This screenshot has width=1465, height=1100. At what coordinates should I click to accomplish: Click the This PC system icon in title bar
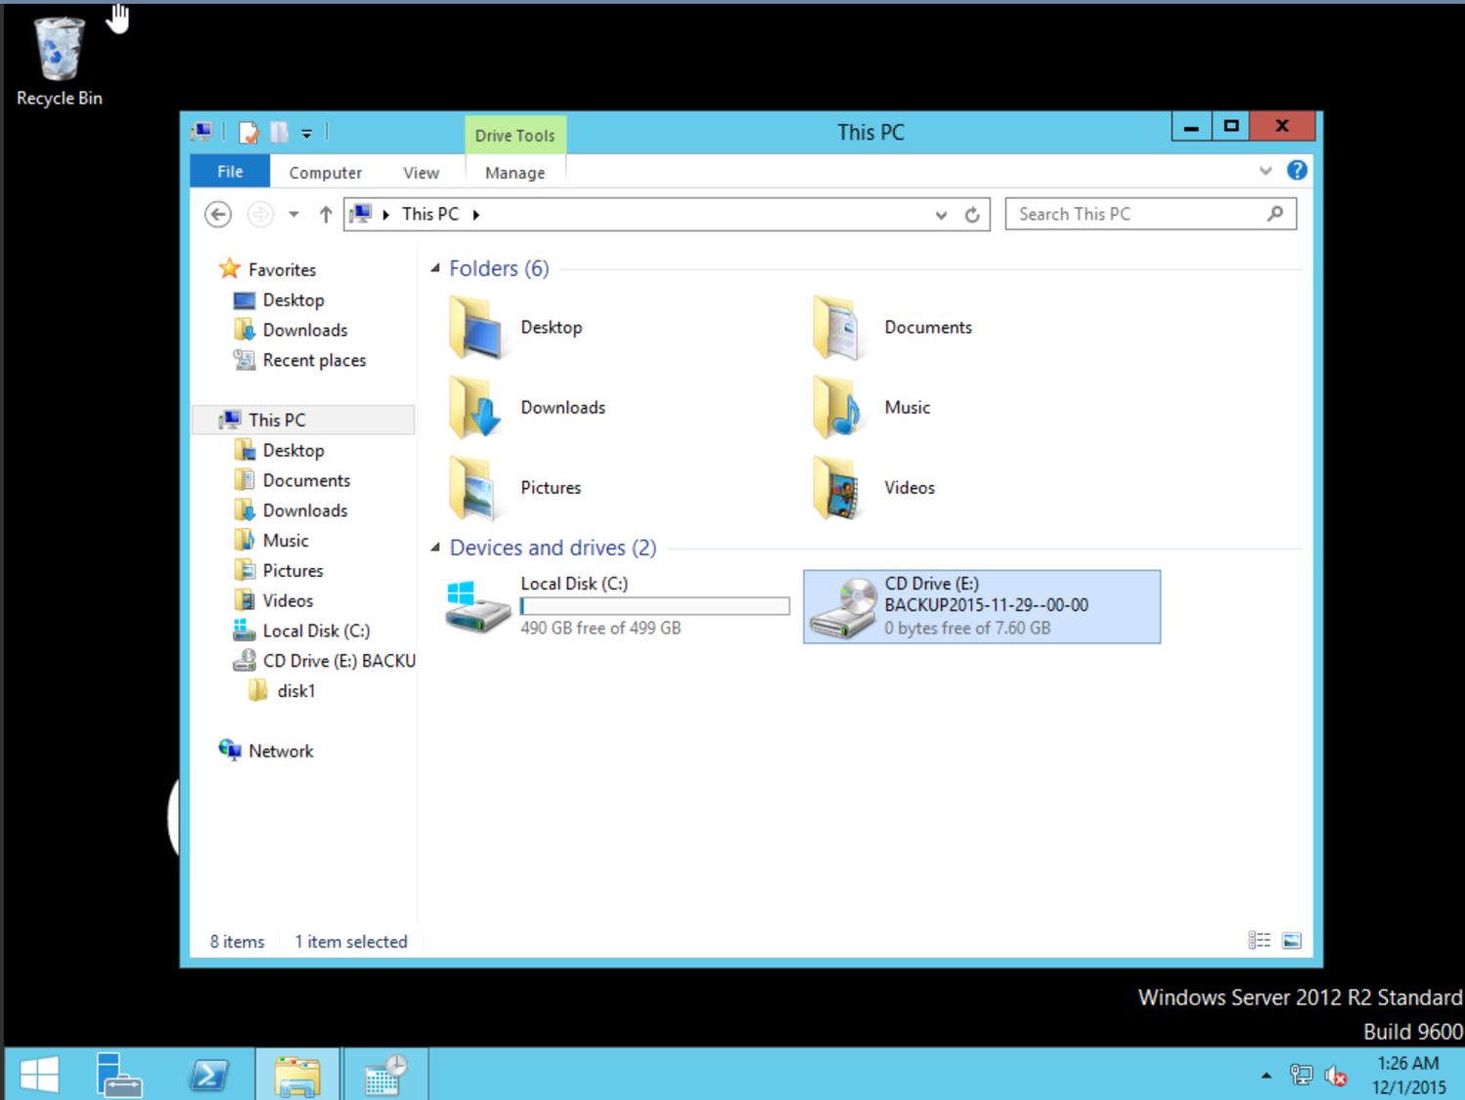[x=202, y=132]
